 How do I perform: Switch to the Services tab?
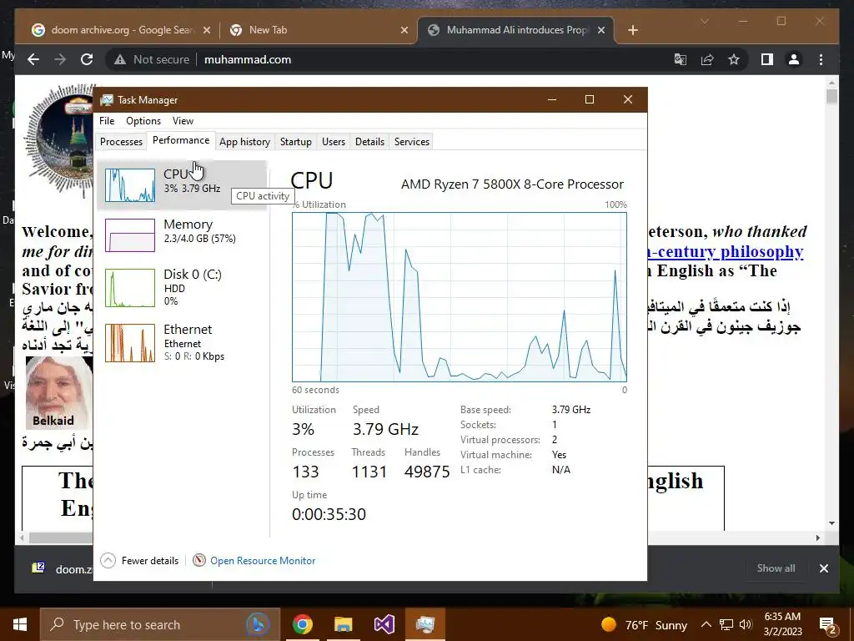412,142
